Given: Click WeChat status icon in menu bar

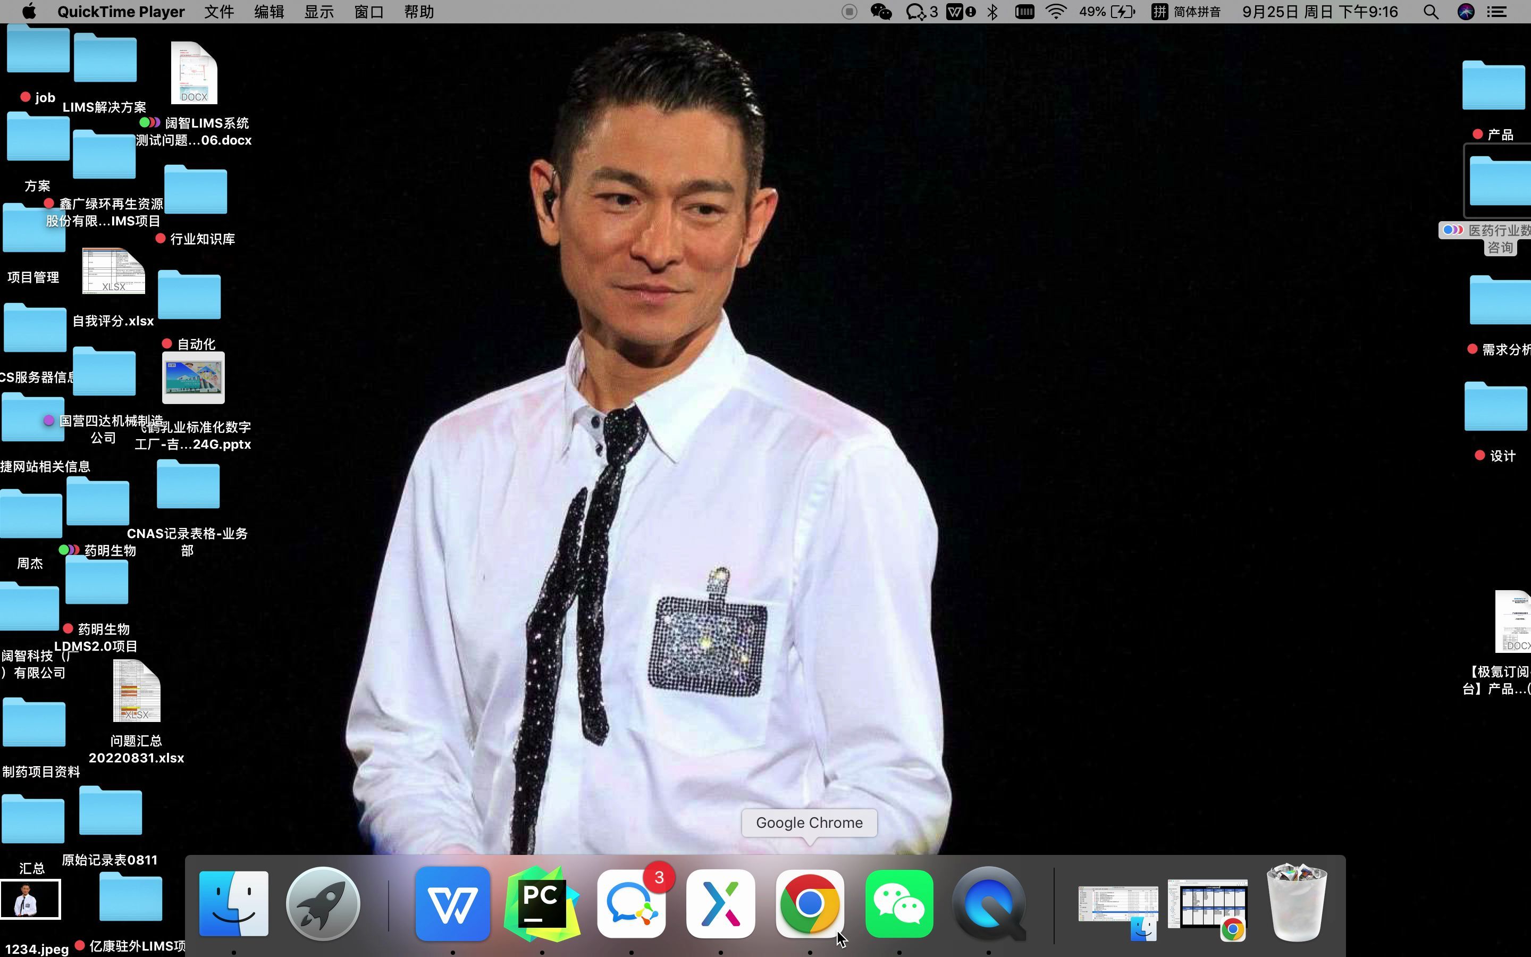Looking at the screenshot, I should tap(881, 11).
